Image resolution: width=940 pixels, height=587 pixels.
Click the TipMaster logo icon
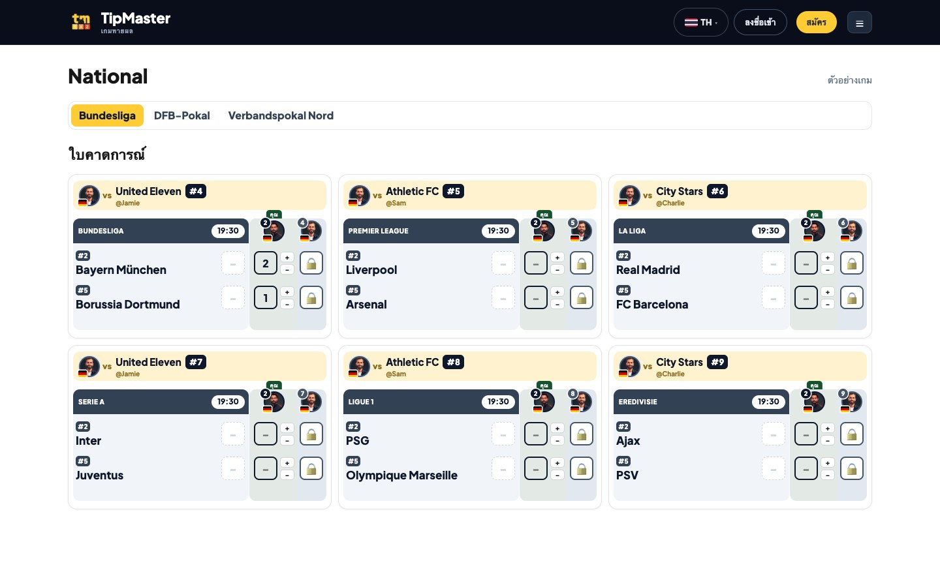point(81,22)
